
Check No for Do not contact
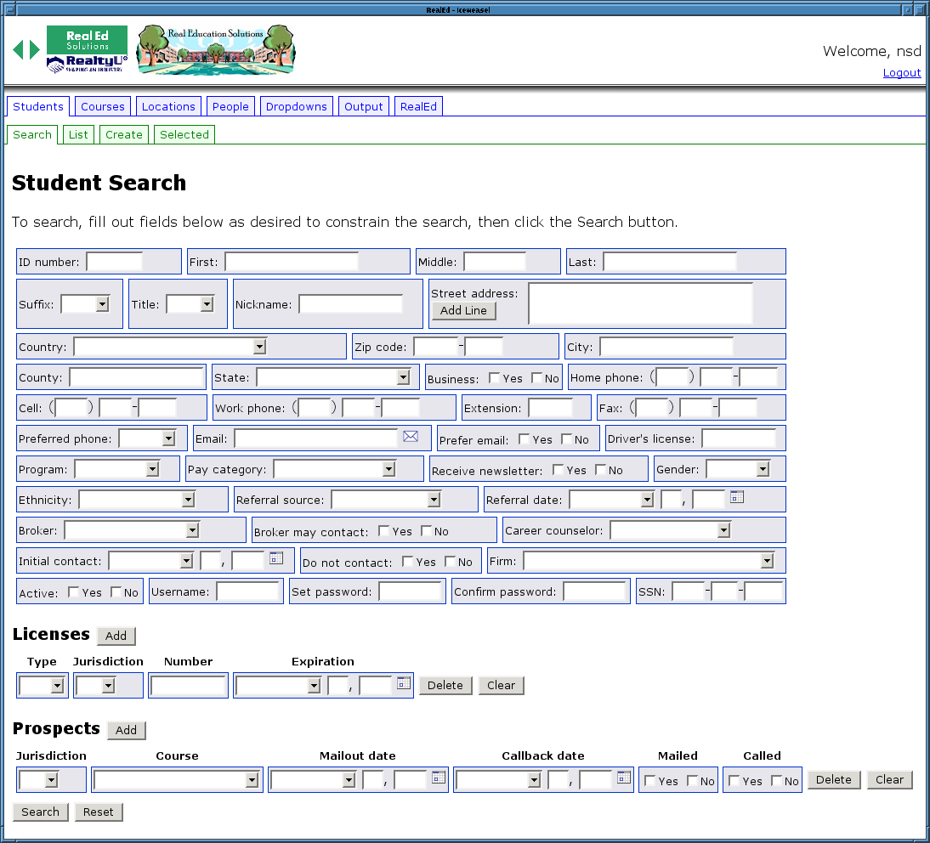(451, 562)
